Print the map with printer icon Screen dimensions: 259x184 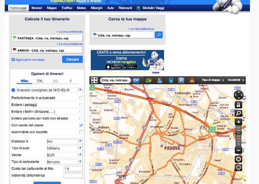coord(238,168)
